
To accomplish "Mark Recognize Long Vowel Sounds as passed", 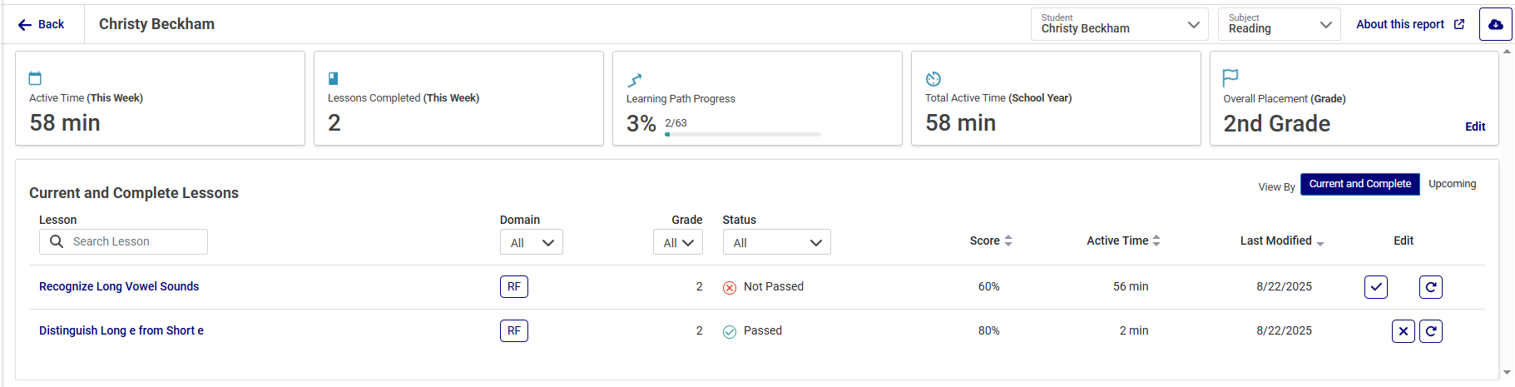I will point(1375,287).
